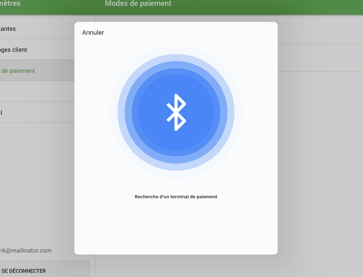Click the dimmed strip beneath the dialog
Viewport: 363px width, 277px height.
(x=194, y=266)
